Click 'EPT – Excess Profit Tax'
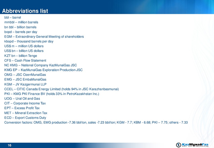 click(22, 108)
